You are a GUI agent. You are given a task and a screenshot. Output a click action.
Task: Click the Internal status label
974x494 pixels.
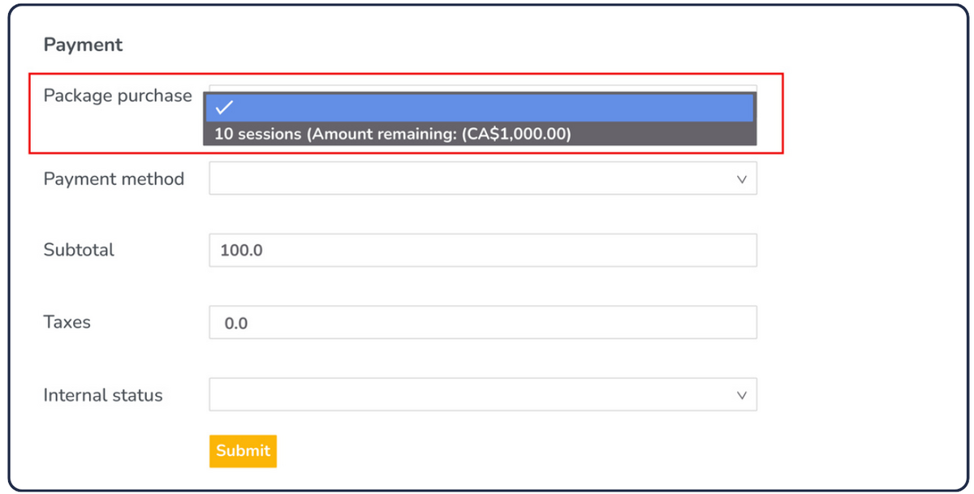click(103, 395)
